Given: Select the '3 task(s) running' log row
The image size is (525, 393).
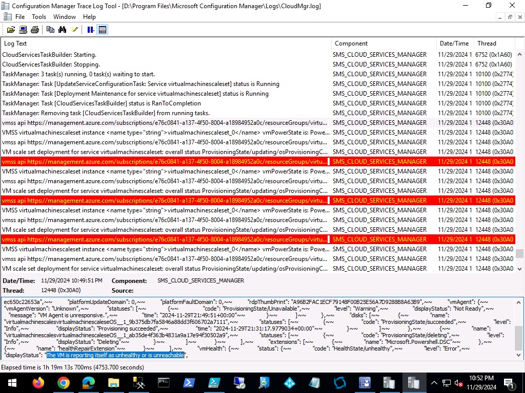Looking at the screenshot, I should (258, 74).
